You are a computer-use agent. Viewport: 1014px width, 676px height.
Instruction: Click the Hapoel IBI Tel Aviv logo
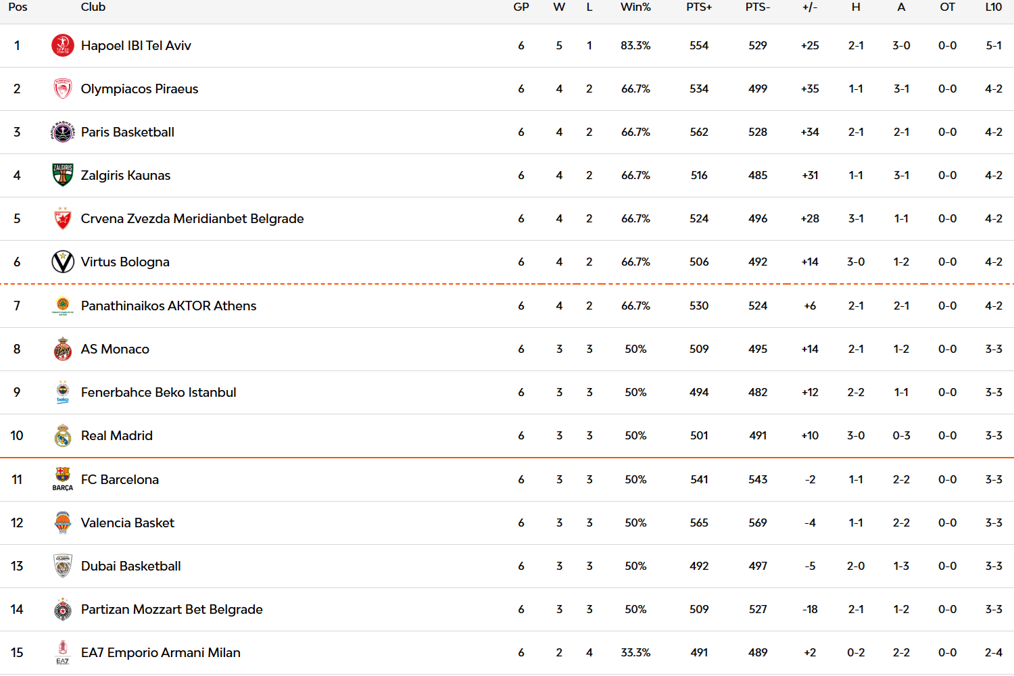point(63,45)
